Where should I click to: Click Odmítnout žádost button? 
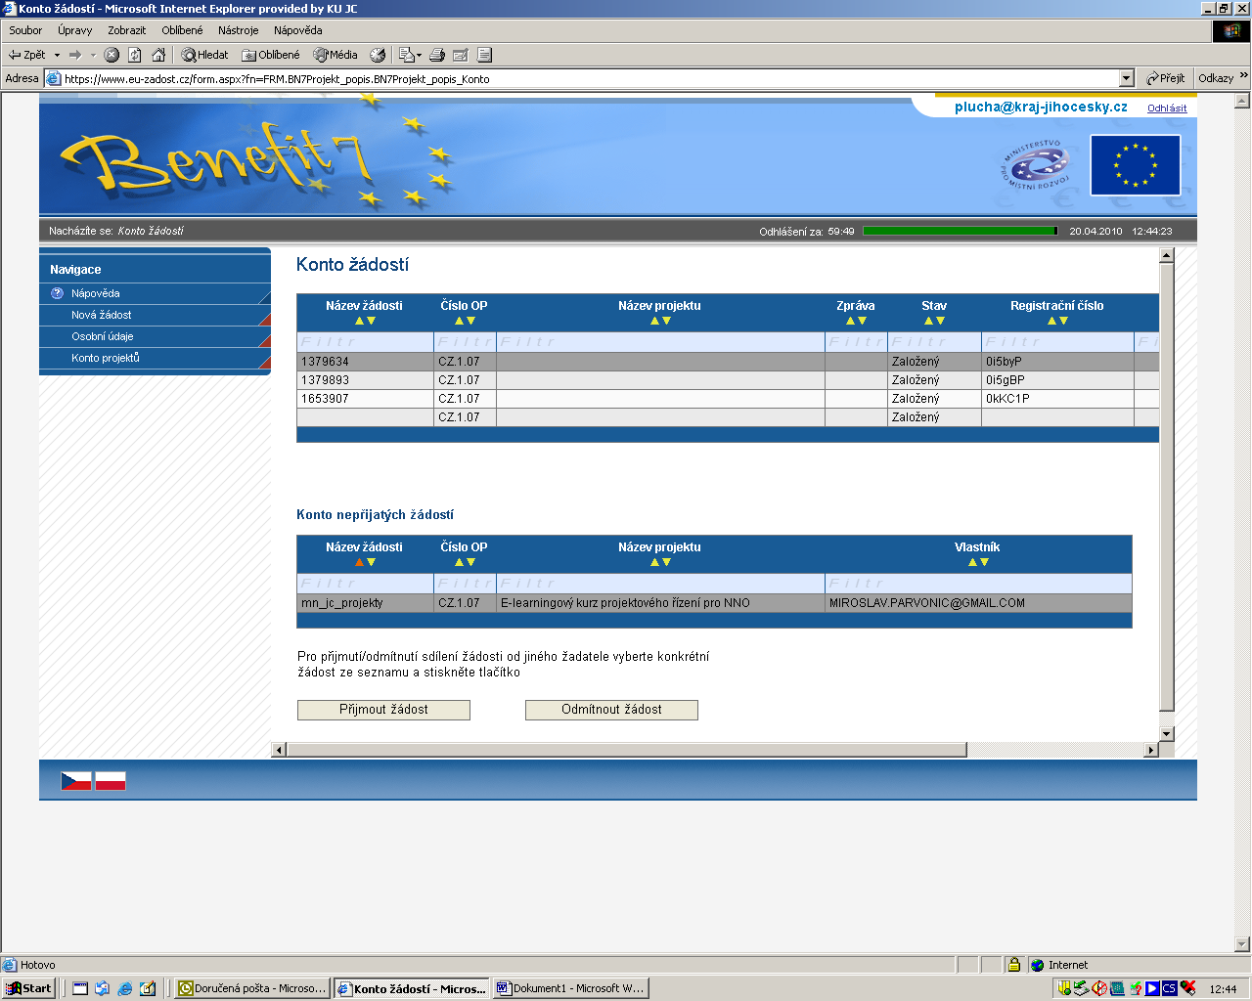pos(611,710)
